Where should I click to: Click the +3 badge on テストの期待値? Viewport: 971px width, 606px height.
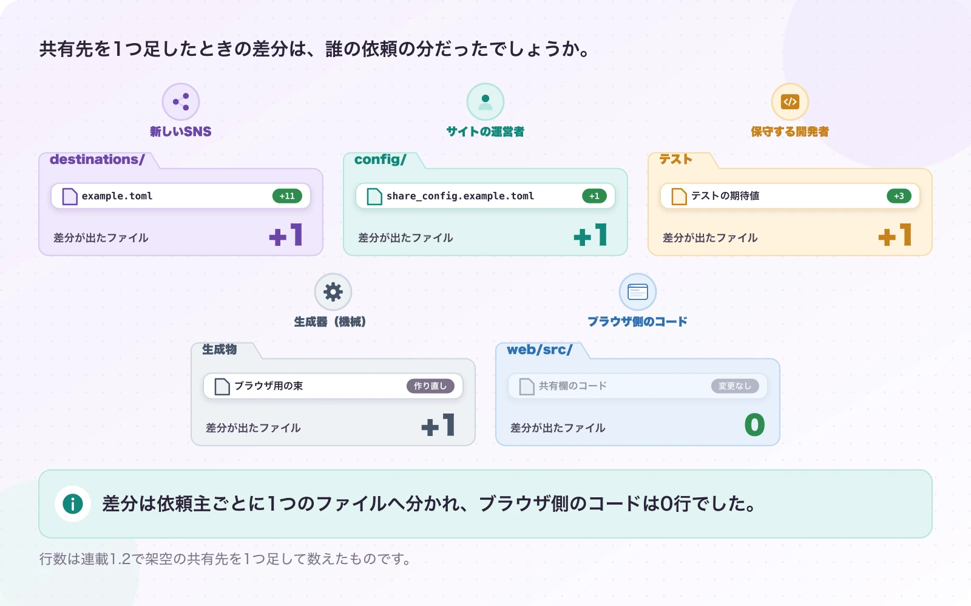[899, 196]
